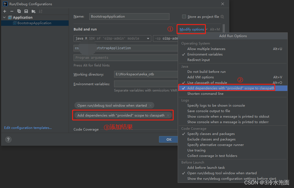Viewport: 294px width, 188px height.
Task: Save configuration using the disk icon
Action: click(26, 12)
